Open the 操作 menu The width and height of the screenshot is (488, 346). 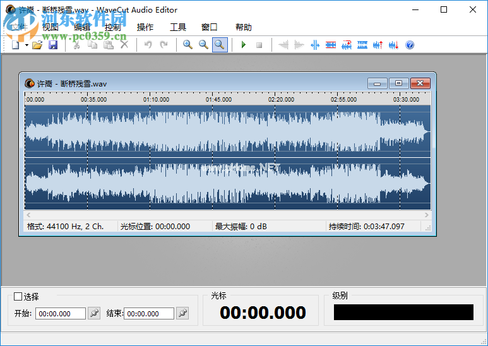tap(145, 27)
